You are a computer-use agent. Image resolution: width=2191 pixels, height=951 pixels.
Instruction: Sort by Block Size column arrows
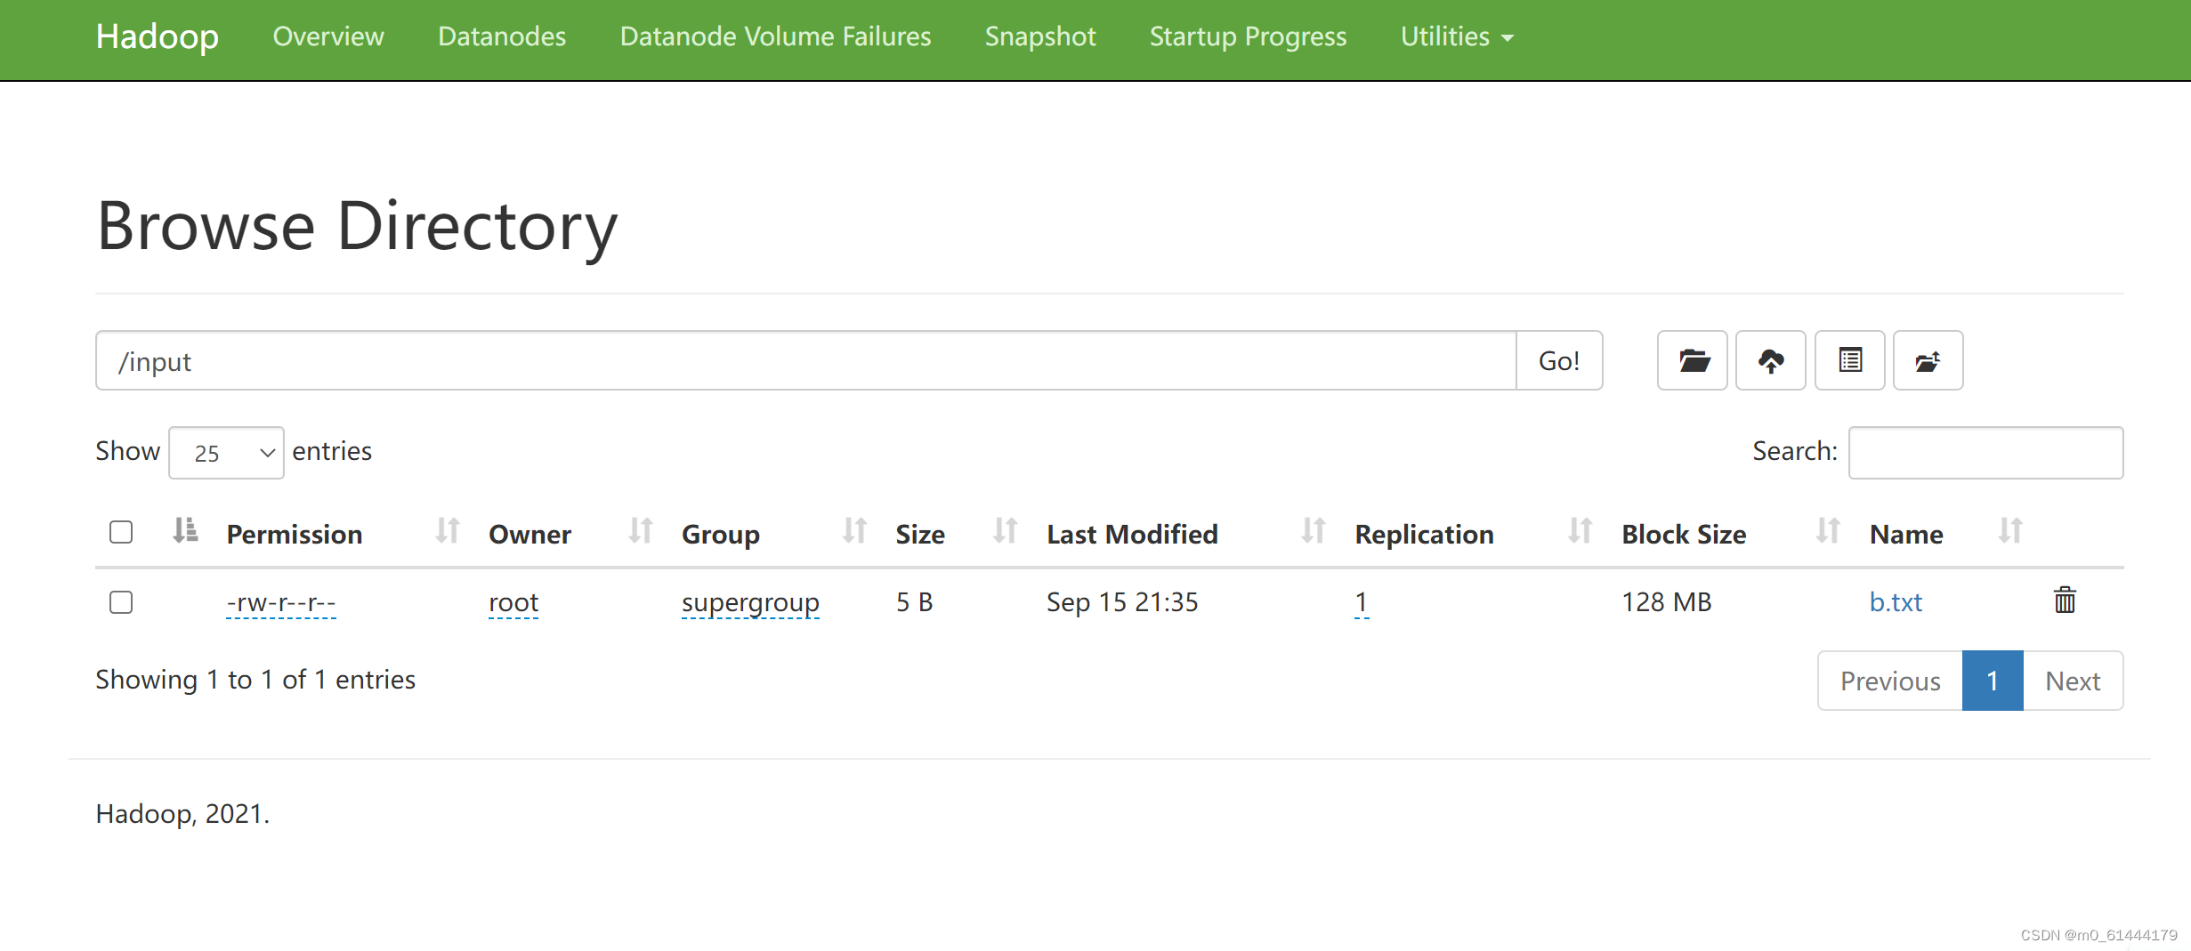coord(1828,530)
